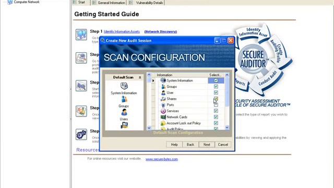The width and height of the screenshot is (334, 188).
Task: Click the Services row icon in Information list
Action: 163,111
